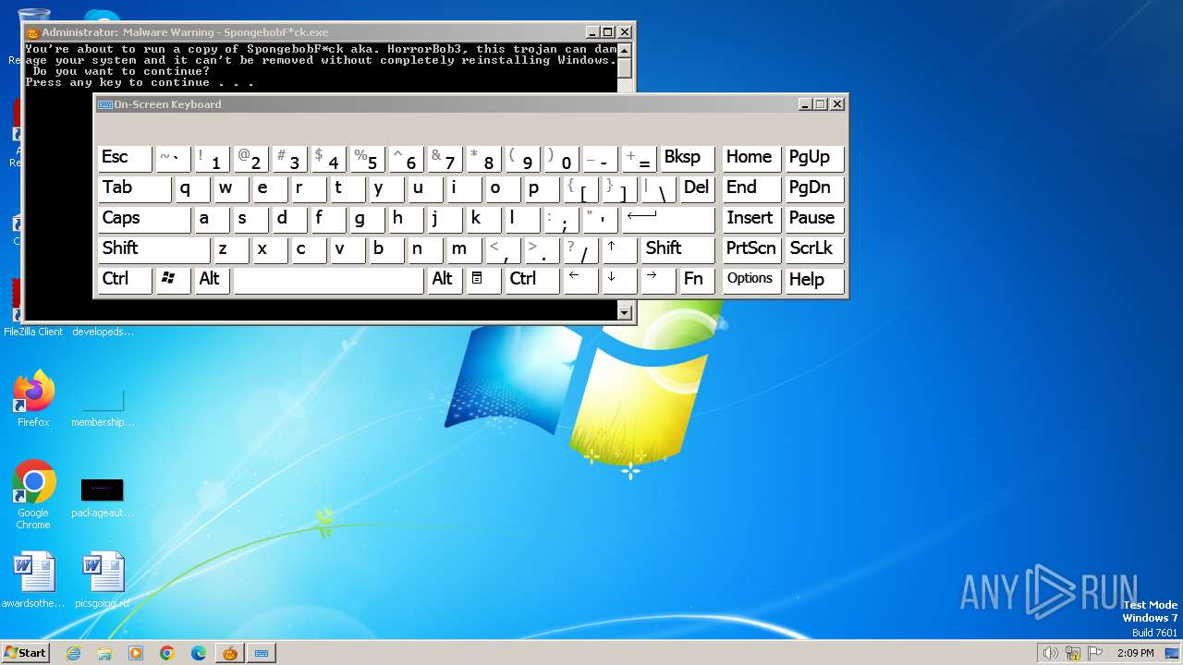Image resolution: width=1183 pixels, height=665 pixels.
Task: Click the right arrow key
Action: pyautogui.click(x=658, y=280)
